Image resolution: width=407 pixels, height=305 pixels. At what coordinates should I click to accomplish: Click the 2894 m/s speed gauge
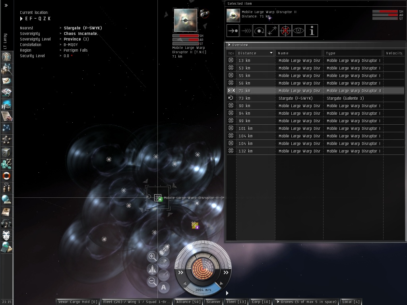[x=203, y=290]
